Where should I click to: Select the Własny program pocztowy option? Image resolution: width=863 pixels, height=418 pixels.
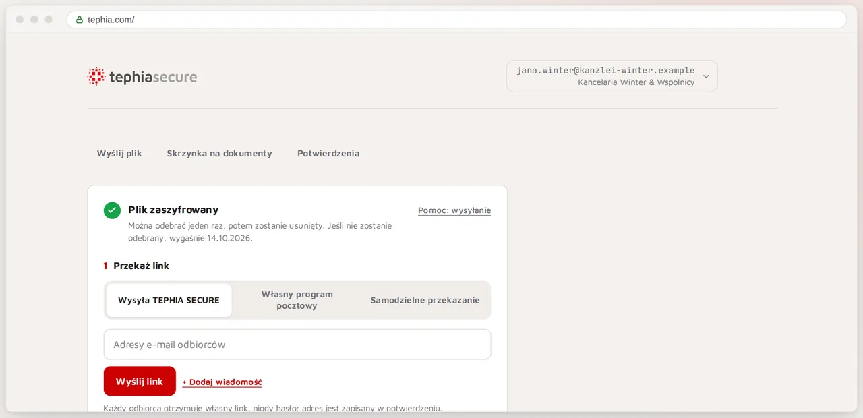pos(297,300)
